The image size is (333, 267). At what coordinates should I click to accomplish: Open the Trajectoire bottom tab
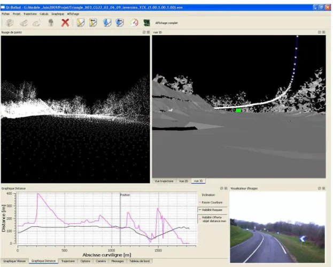point(68,261)
